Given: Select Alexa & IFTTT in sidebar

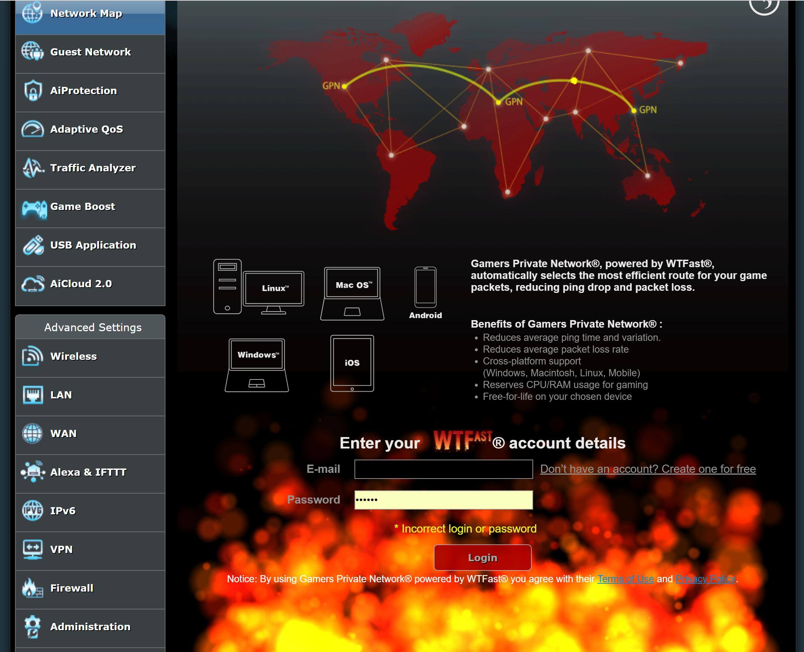Looking at the screenshot, I should [88, 472].
